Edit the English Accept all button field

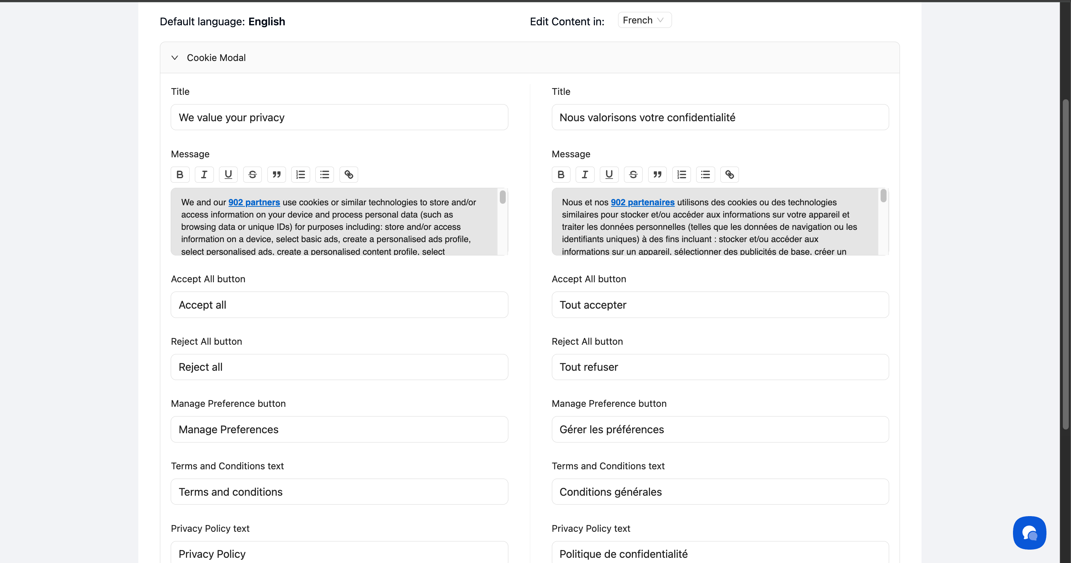(339, 305)
